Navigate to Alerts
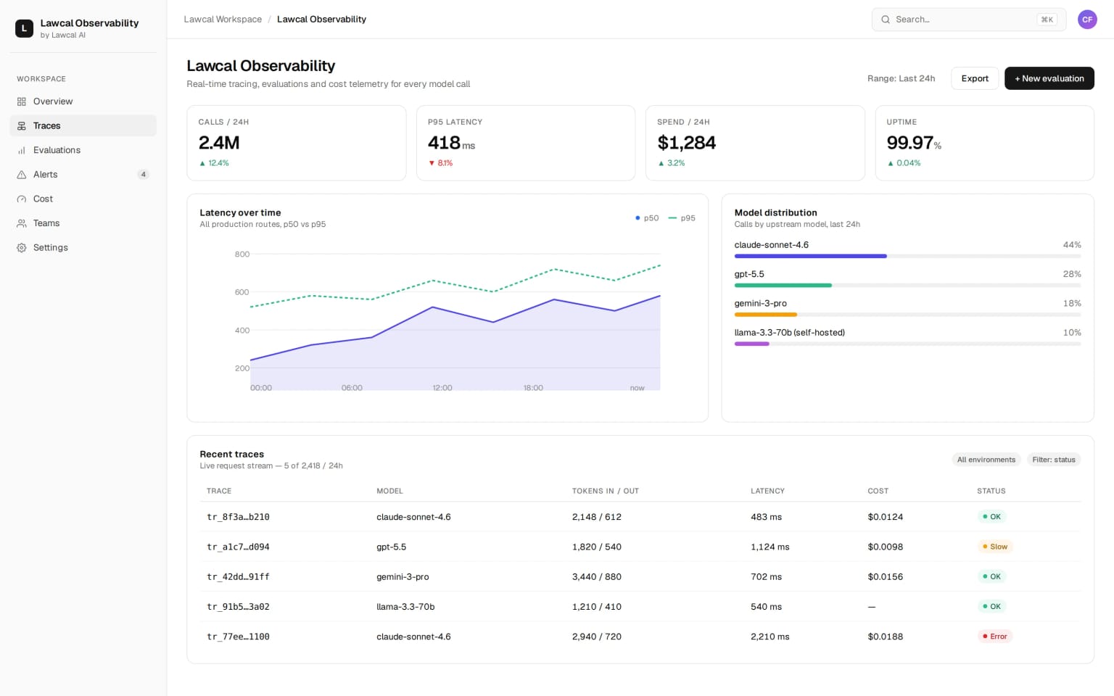1114x696 pixels. (83, 175)
